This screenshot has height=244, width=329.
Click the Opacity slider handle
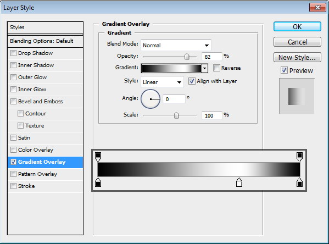point(187,57)
